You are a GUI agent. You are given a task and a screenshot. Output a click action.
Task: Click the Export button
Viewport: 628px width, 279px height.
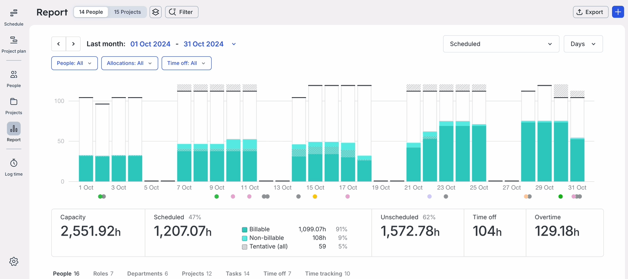click(x=590, y=12)
